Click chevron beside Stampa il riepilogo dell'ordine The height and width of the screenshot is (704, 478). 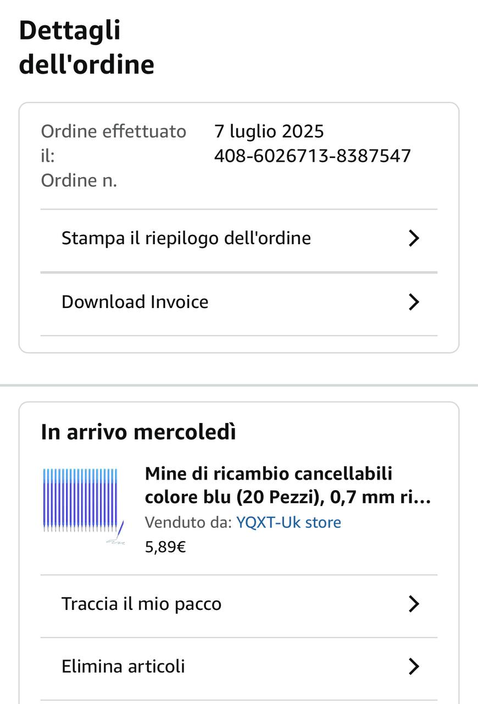click(x=414, y=238)
